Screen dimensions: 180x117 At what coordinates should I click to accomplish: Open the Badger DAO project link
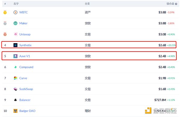[27, 111]
